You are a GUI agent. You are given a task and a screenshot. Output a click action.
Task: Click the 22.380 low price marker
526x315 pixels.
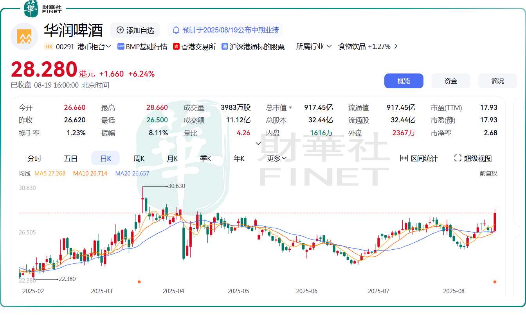click(x=67, y=279)
